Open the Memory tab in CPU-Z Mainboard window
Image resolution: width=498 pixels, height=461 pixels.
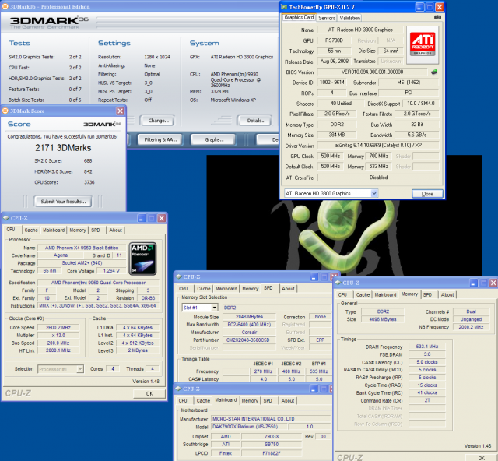pos(250,400)
